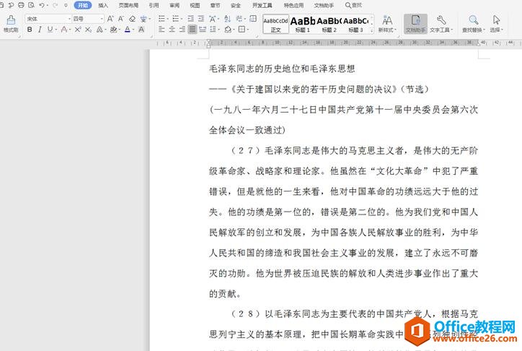Apply the 标题 1 heading style

coord(302,24)
